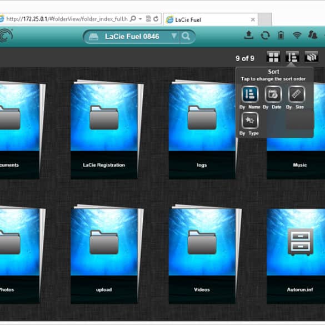Close the LaCie Fuel browser tab
This screenshot has height=325, width=325.
pos(253,19)
